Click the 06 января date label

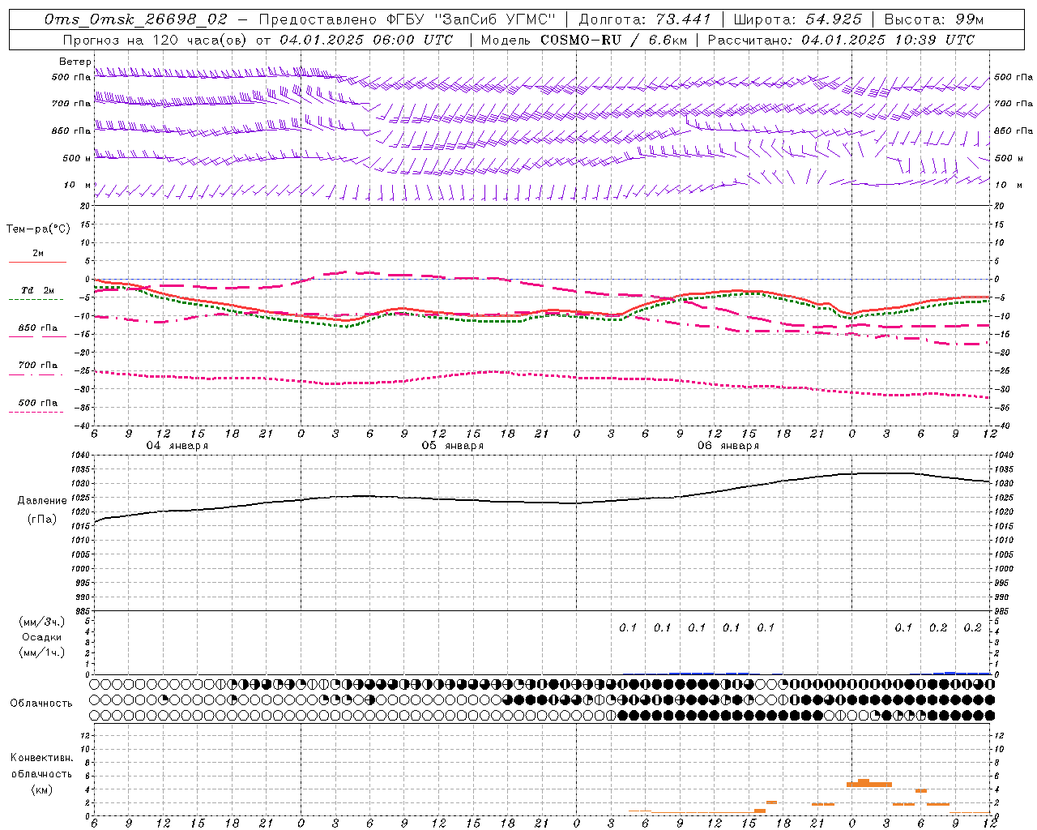tap(728, 446)
